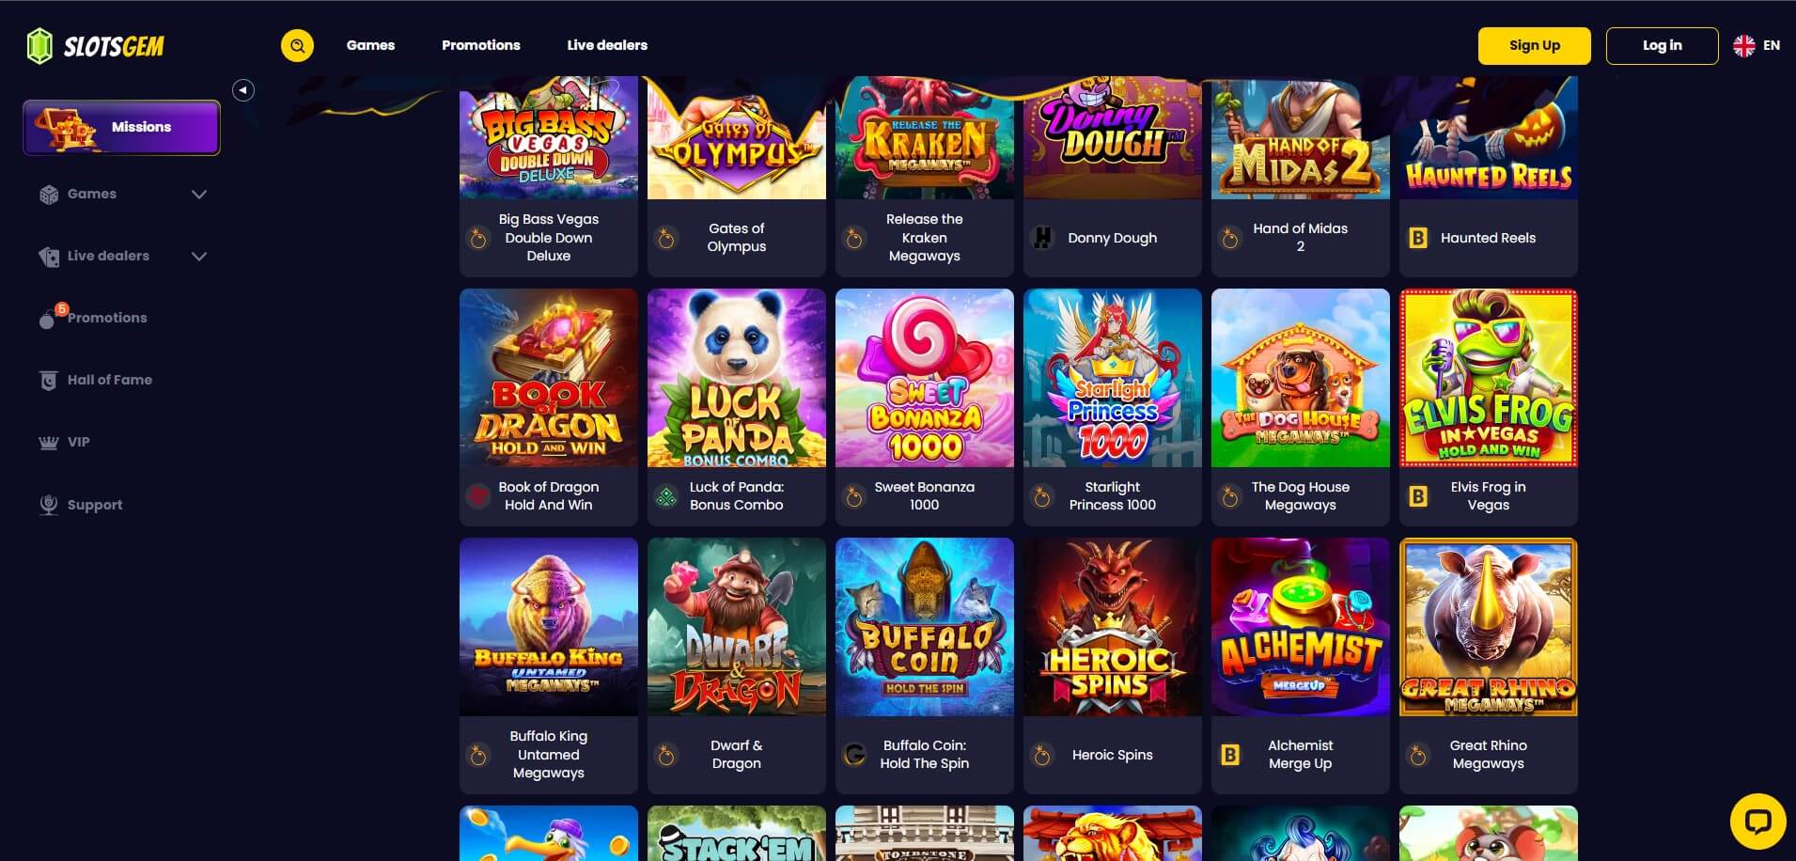Open Promotions in the top menu
The height and width of the screenshot is (861, 1796).
tap(481, 45)
